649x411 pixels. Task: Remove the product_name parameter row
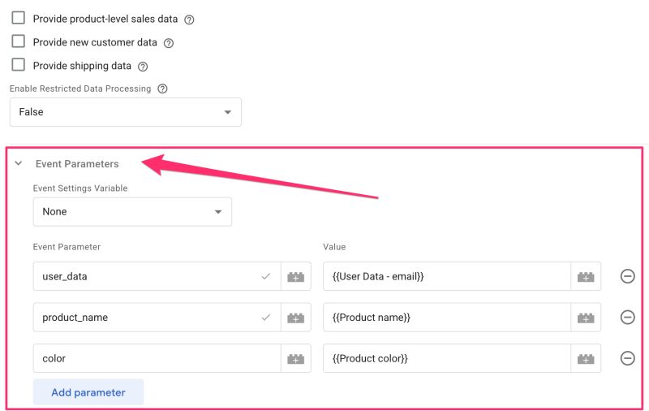point(627,318)
